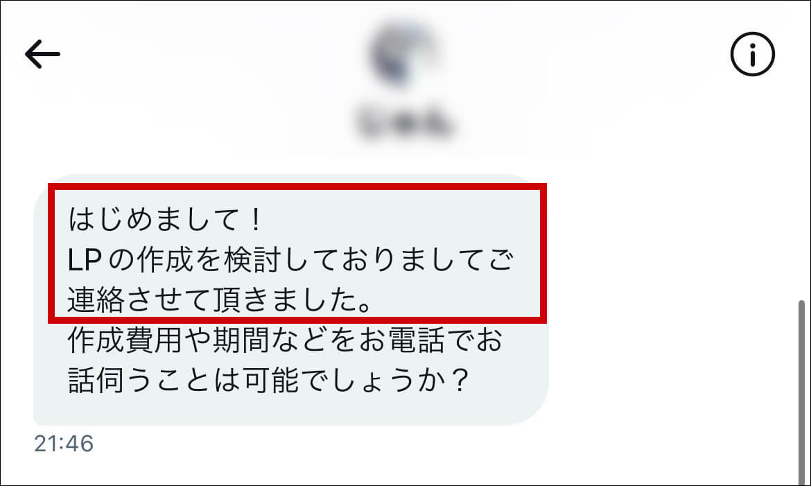Open conversation info via circled i icon

(x=752, y=54)
